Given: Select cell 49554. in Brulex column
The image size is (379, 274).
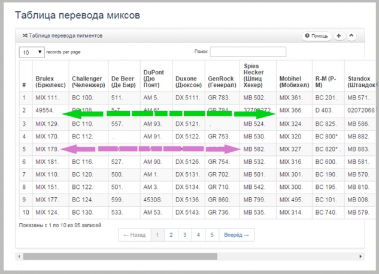Looking at the screenshot, I should pyautogui.click(x=50, y=110).
